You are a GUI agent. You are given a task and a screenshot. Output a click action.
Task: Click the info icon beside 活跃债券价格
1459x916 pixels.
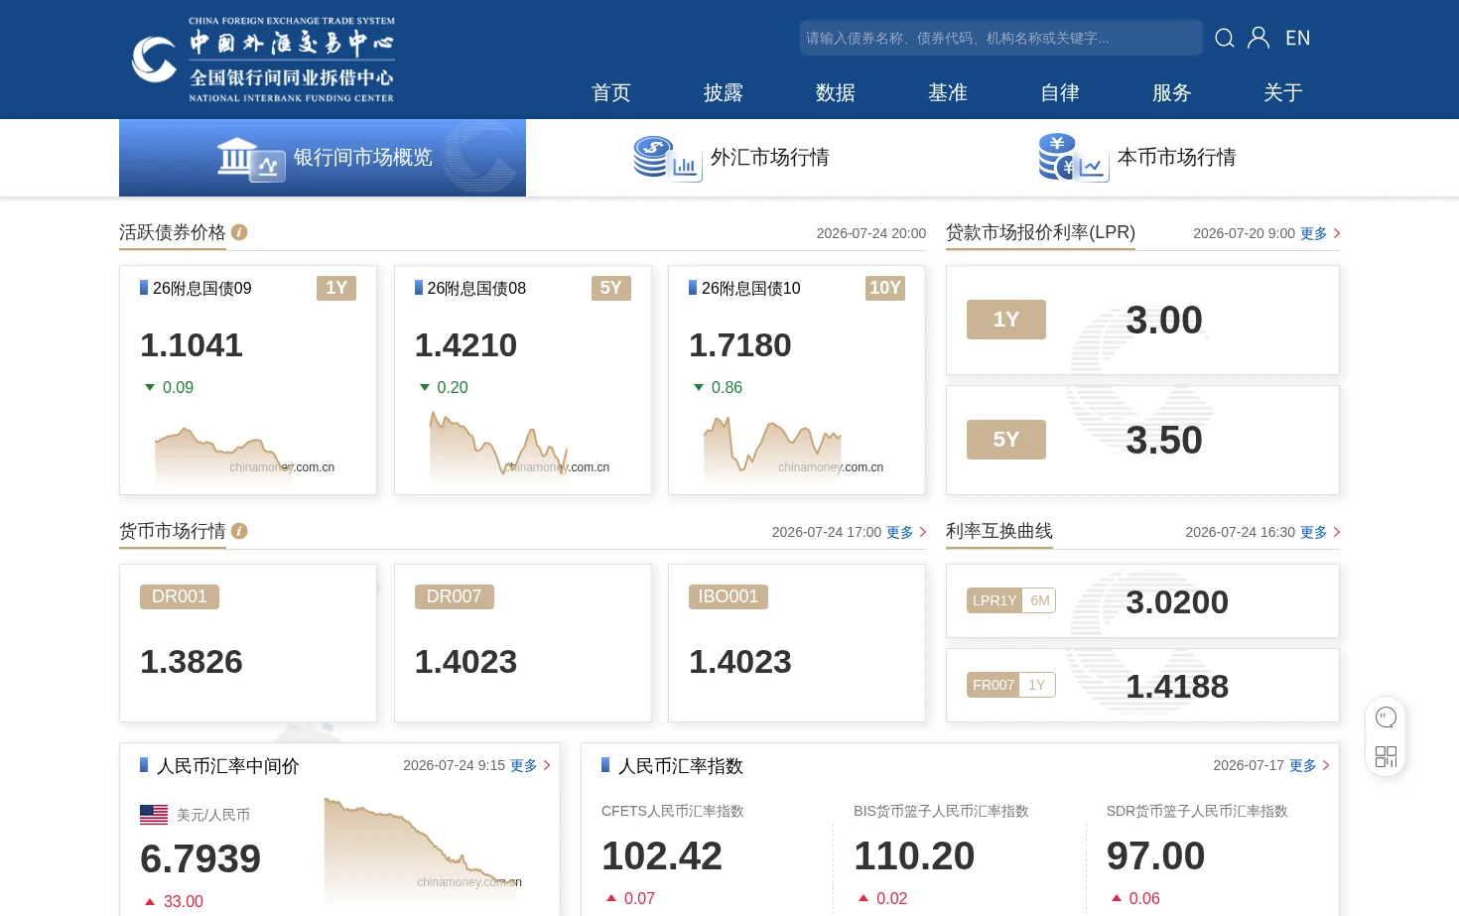(x=239, y=232)
